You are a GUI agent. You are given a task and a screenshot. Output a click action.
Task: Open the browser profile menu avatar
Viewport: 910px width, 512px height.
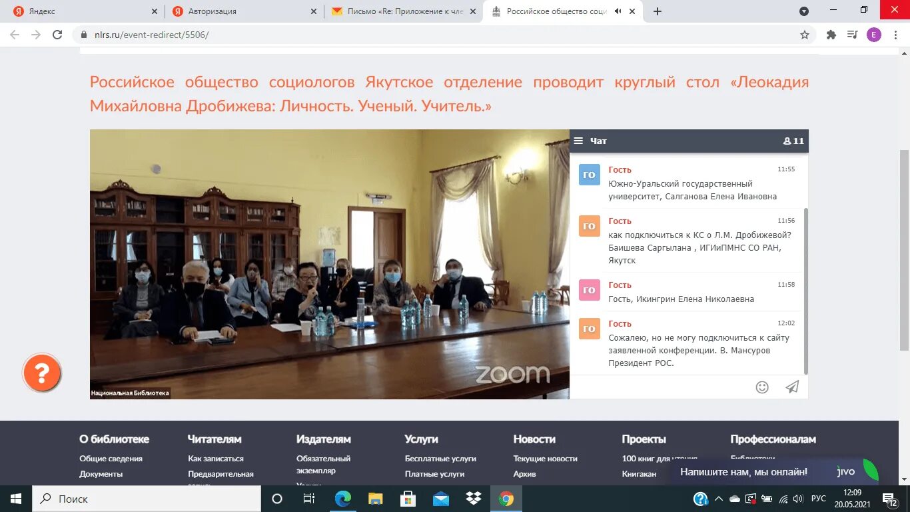coord(874,34)
